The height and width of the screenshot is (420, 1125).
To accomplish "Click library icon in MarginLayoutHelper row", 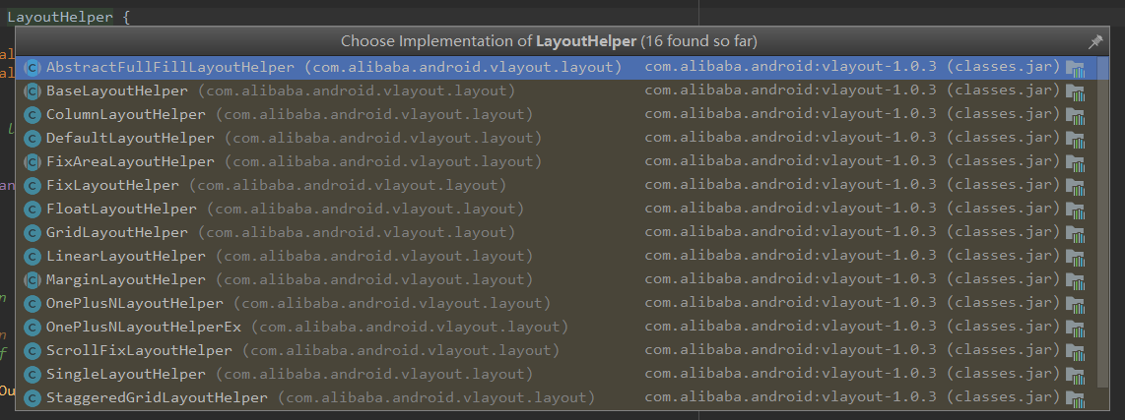I will 1075,281.
